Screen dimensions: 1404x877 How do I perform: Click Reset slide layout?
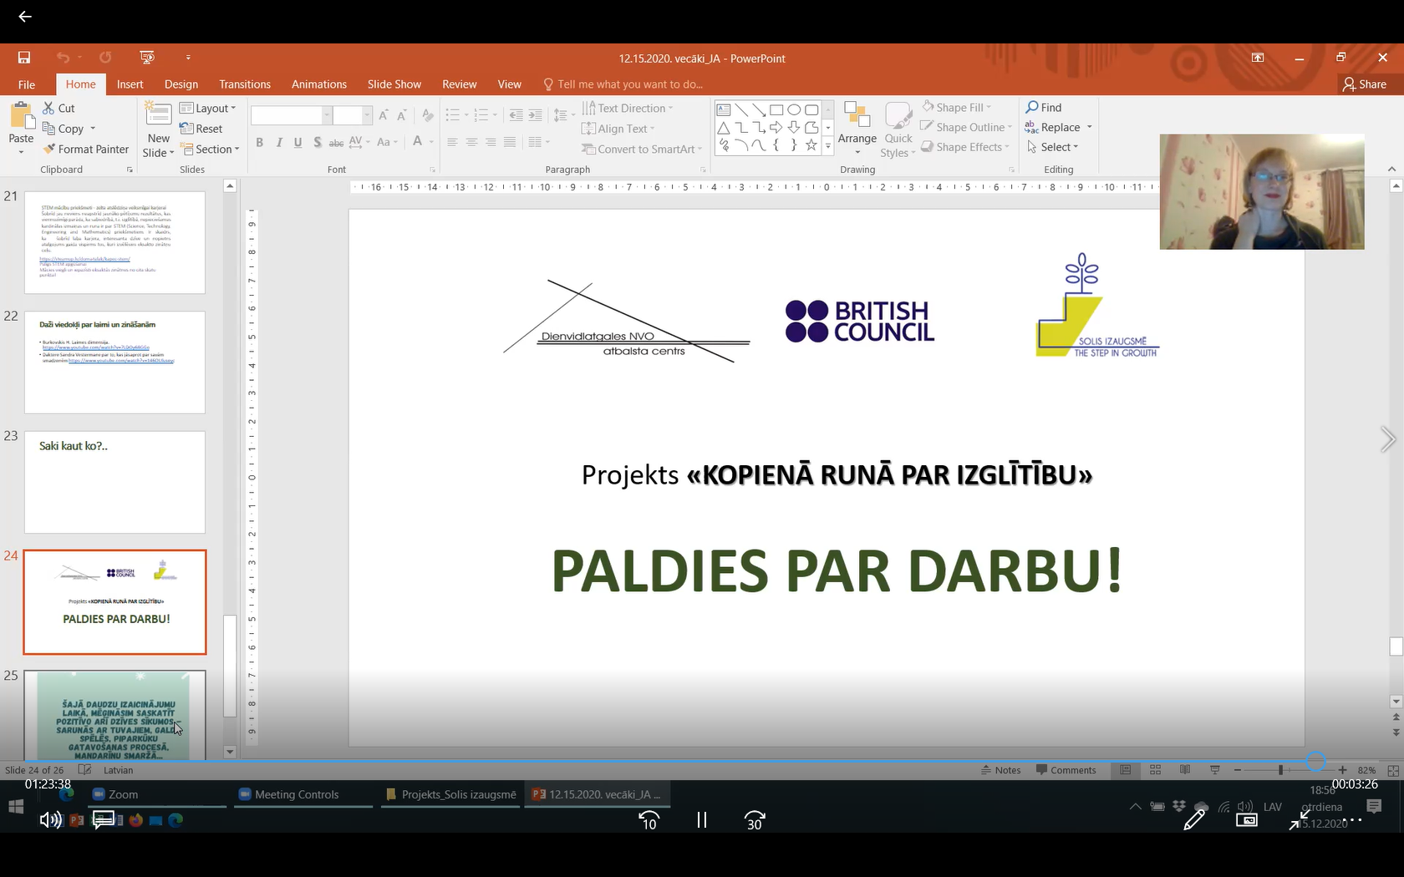(201, 129)
